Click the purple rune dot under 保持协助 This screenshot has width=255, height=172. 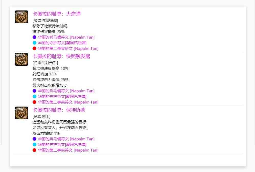tap(35, 139)
